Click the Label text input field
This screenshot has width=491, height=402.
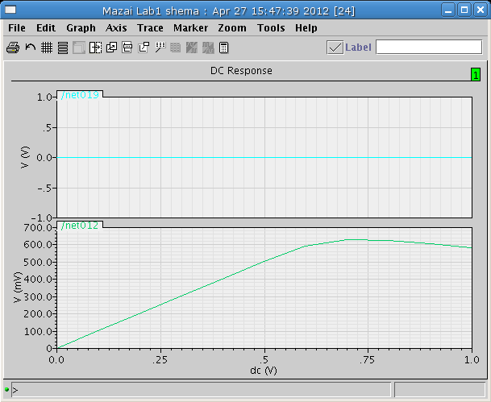coord(429,47)
